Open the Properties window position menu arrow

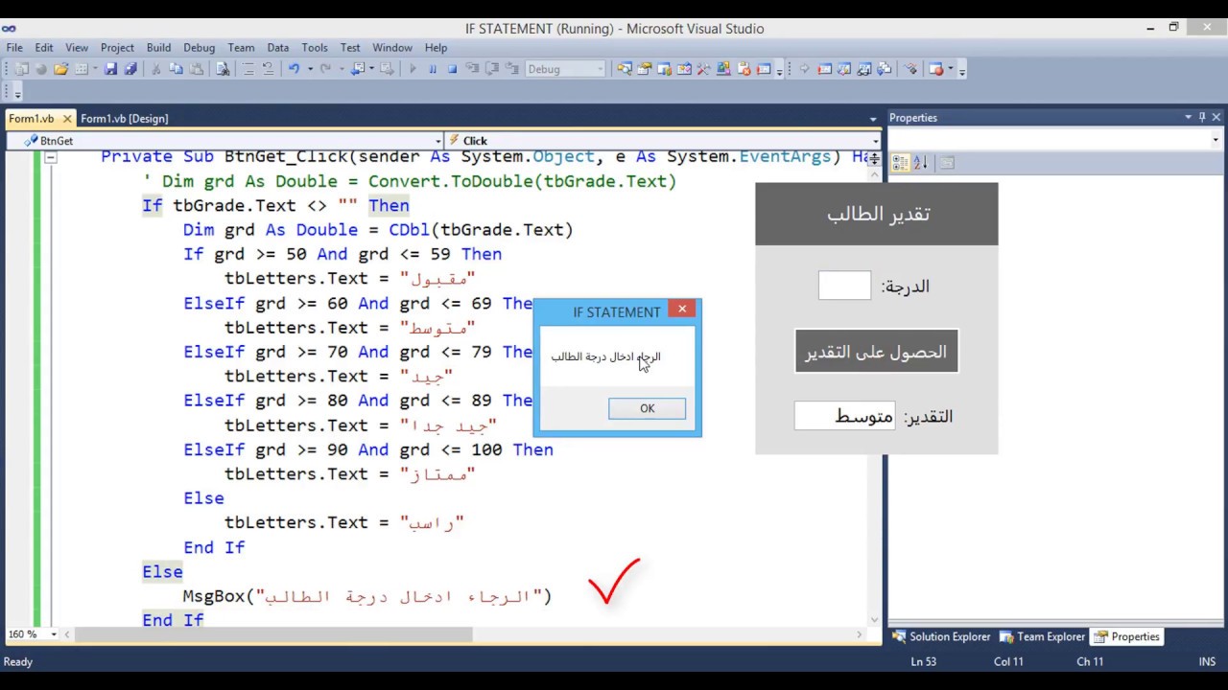(x=1188, y=117)
